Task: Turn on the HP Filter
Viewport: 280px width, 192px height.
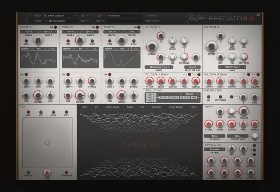Action: [208, 97]
